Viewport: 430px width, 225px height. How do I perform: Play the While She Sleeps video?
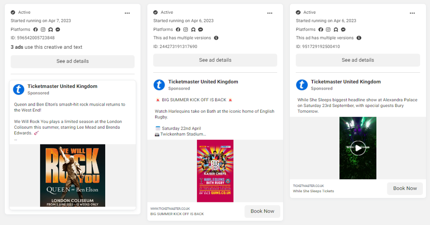coord(358,148)
